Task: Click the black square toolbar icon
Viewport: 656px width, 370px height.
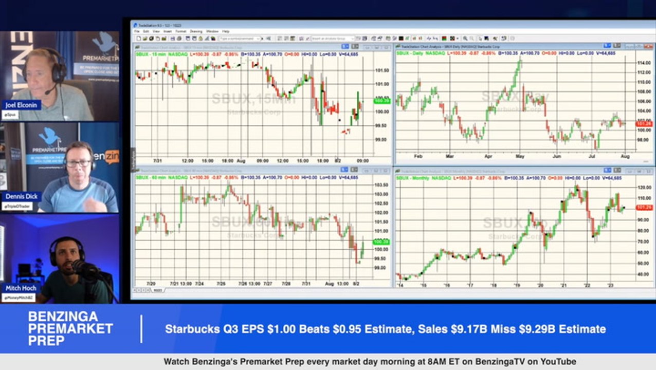Action: (x=401, y=39)
